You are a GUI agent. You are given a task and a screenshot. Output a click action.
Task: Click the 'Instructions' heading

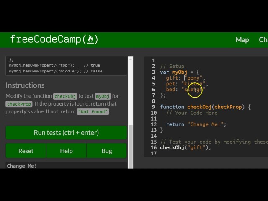(25, 85)
